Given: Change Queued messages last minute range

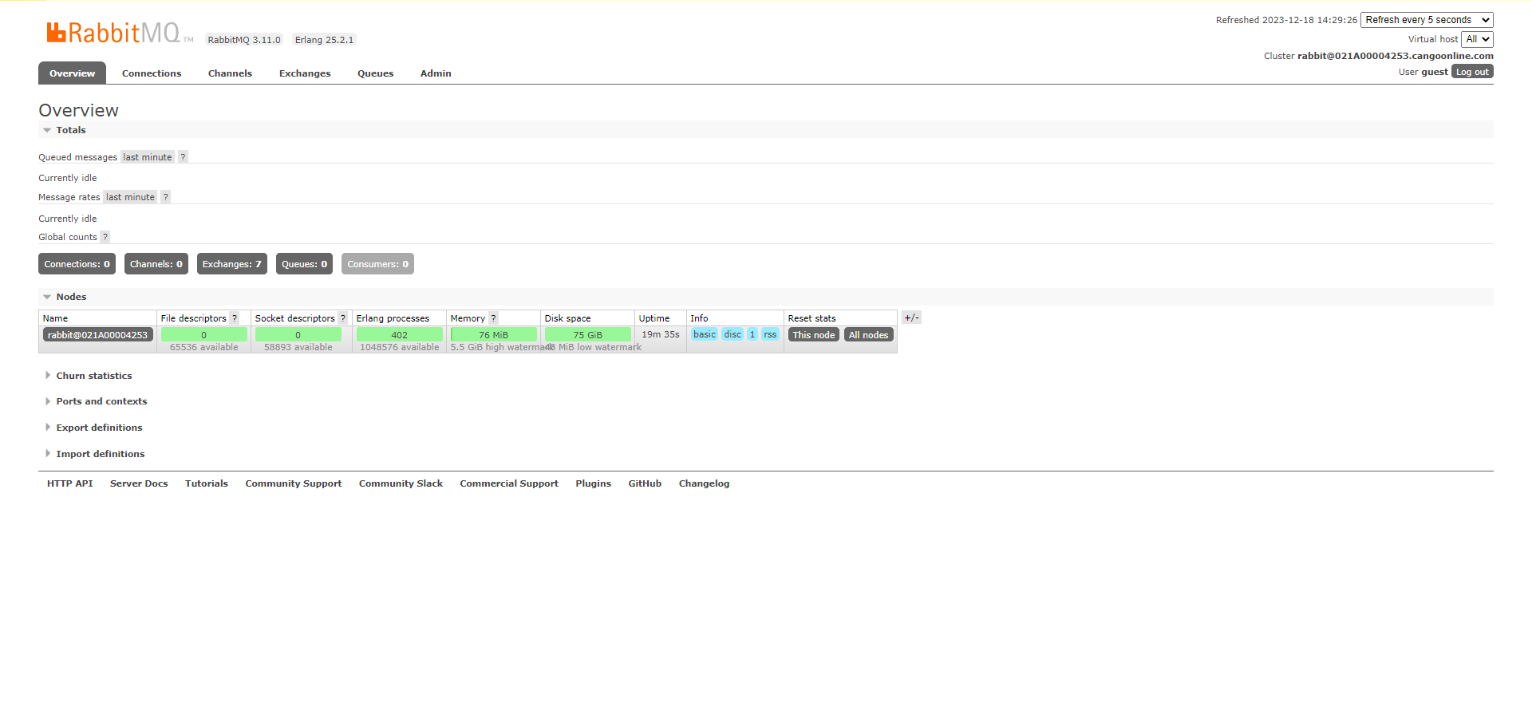Looking at the screenshot, I should [x=148, y=157].
